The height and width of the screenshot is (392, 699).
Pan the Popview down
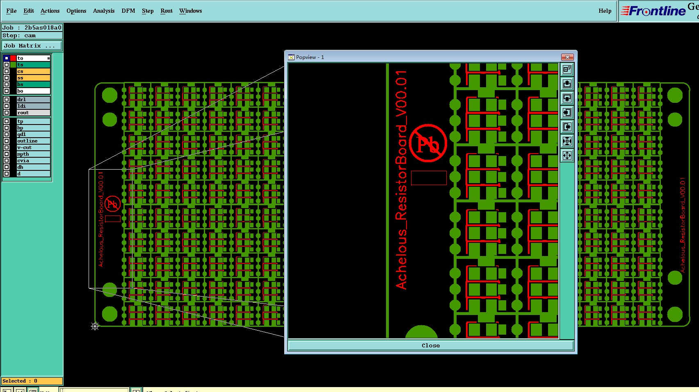click(567, 98)
